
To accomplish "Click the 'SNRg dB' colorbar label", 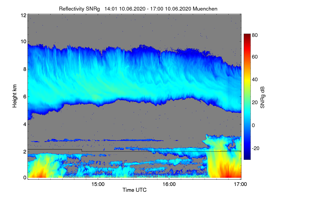I will click(x=262, y=97).
